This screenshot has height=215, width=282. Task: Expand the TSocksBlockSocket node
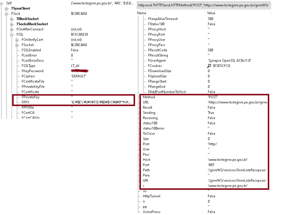[x=12, y=24]
